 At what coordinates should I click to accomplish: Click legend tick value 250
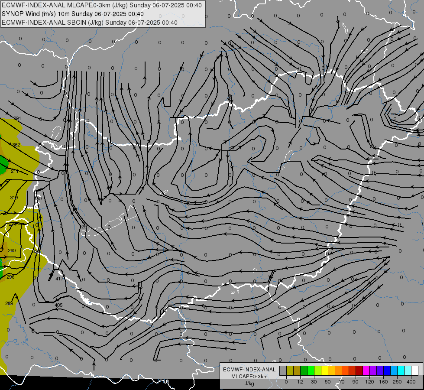(397, 382)
